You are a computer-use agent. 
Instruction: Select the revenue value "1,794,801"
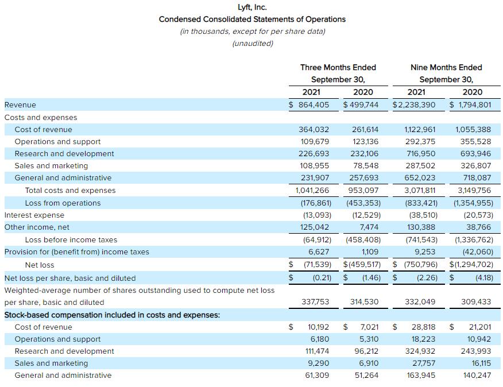point(475,105)
